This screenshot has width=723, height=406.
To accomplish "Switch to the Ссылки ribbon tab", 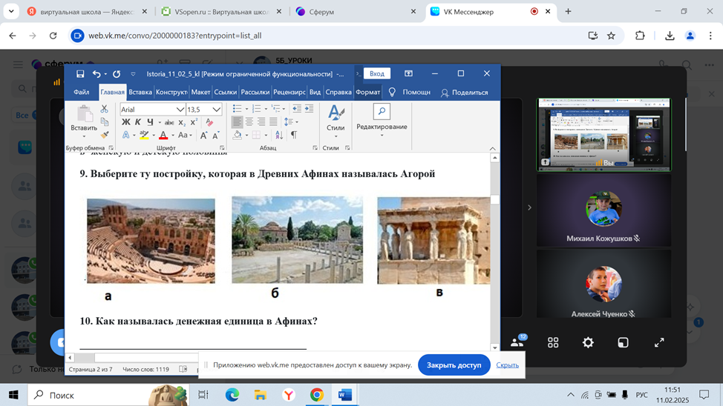I will click(x=225, y=92).
